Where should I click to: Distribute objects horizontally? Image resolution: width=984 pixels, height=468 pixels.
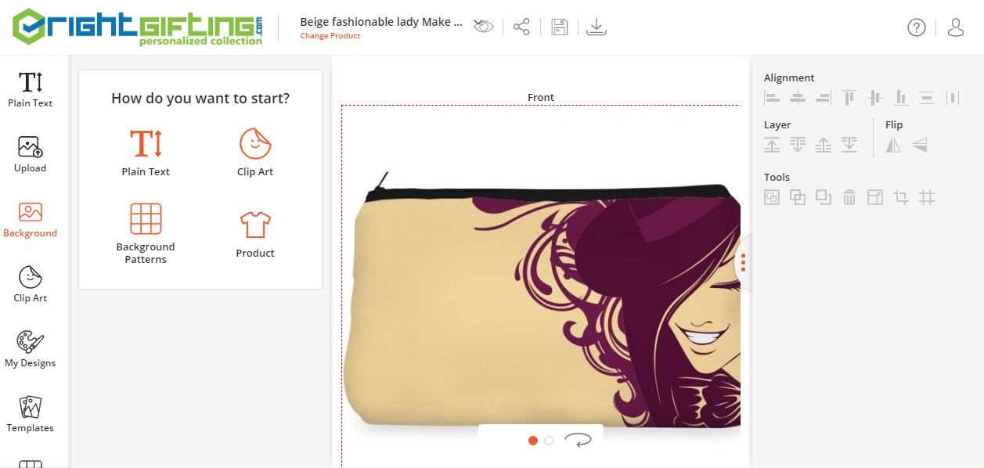[953, 98]
